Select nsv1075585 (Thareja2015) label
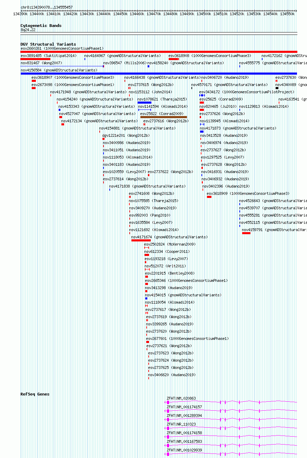 point(153,201)
